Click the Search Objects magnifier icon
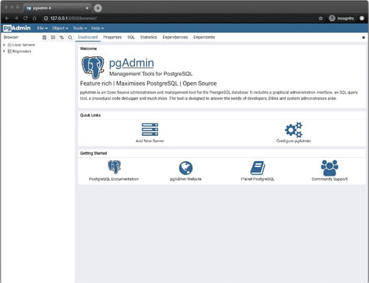Image resolution: width=369 pixels, height=283 pixels. coord(70,38)
